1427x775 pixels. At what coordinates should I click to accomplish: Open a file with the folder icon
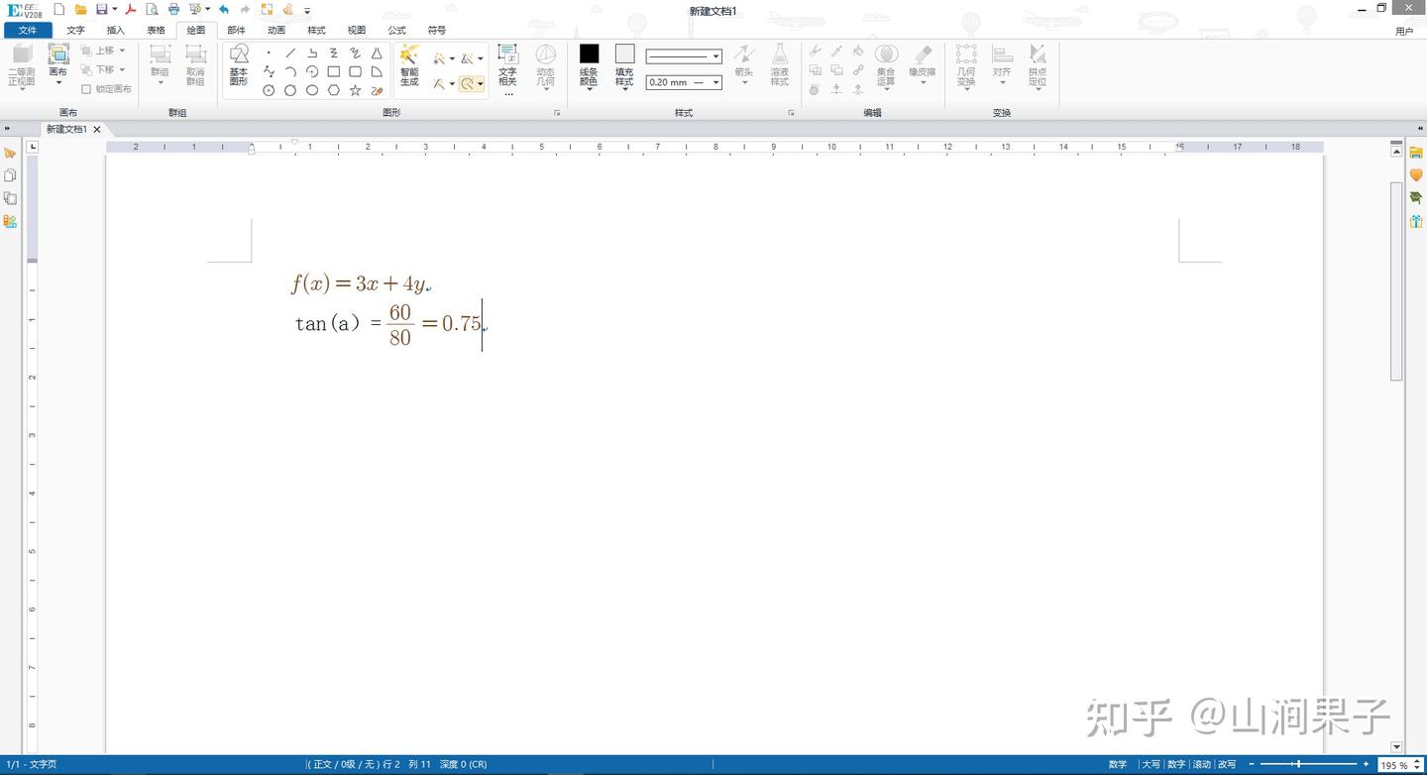coord(81,9)
